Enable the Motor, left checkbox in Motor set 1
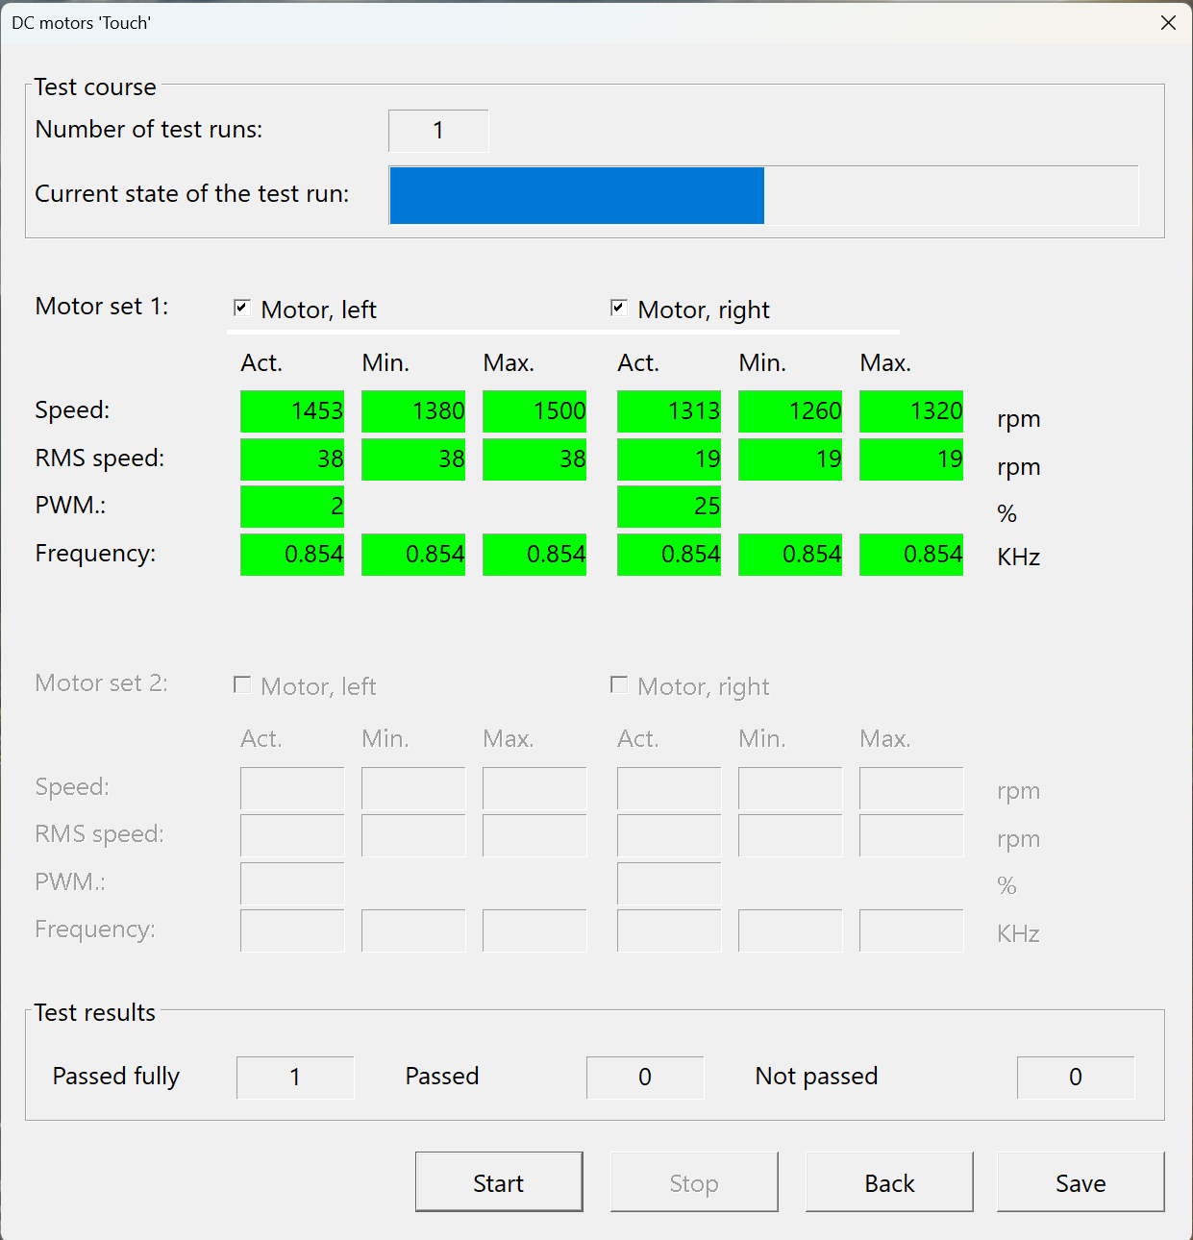Viewport: 1193px width, 1240px height. point(242,307)
